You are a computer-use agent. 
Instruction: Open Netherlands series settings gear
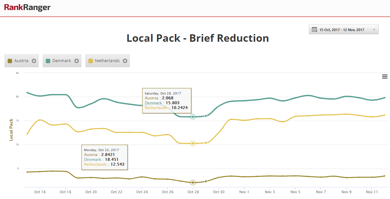125,61
